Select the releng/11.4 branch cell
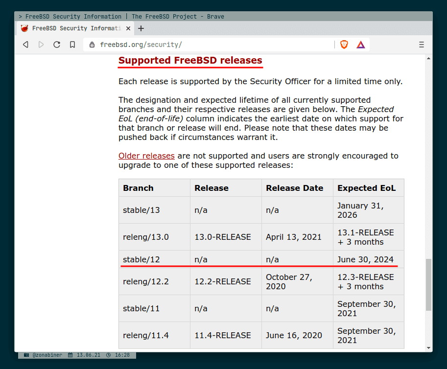This screenshot has height=369, width=447. pyautogui.click(x=155, y=335)
